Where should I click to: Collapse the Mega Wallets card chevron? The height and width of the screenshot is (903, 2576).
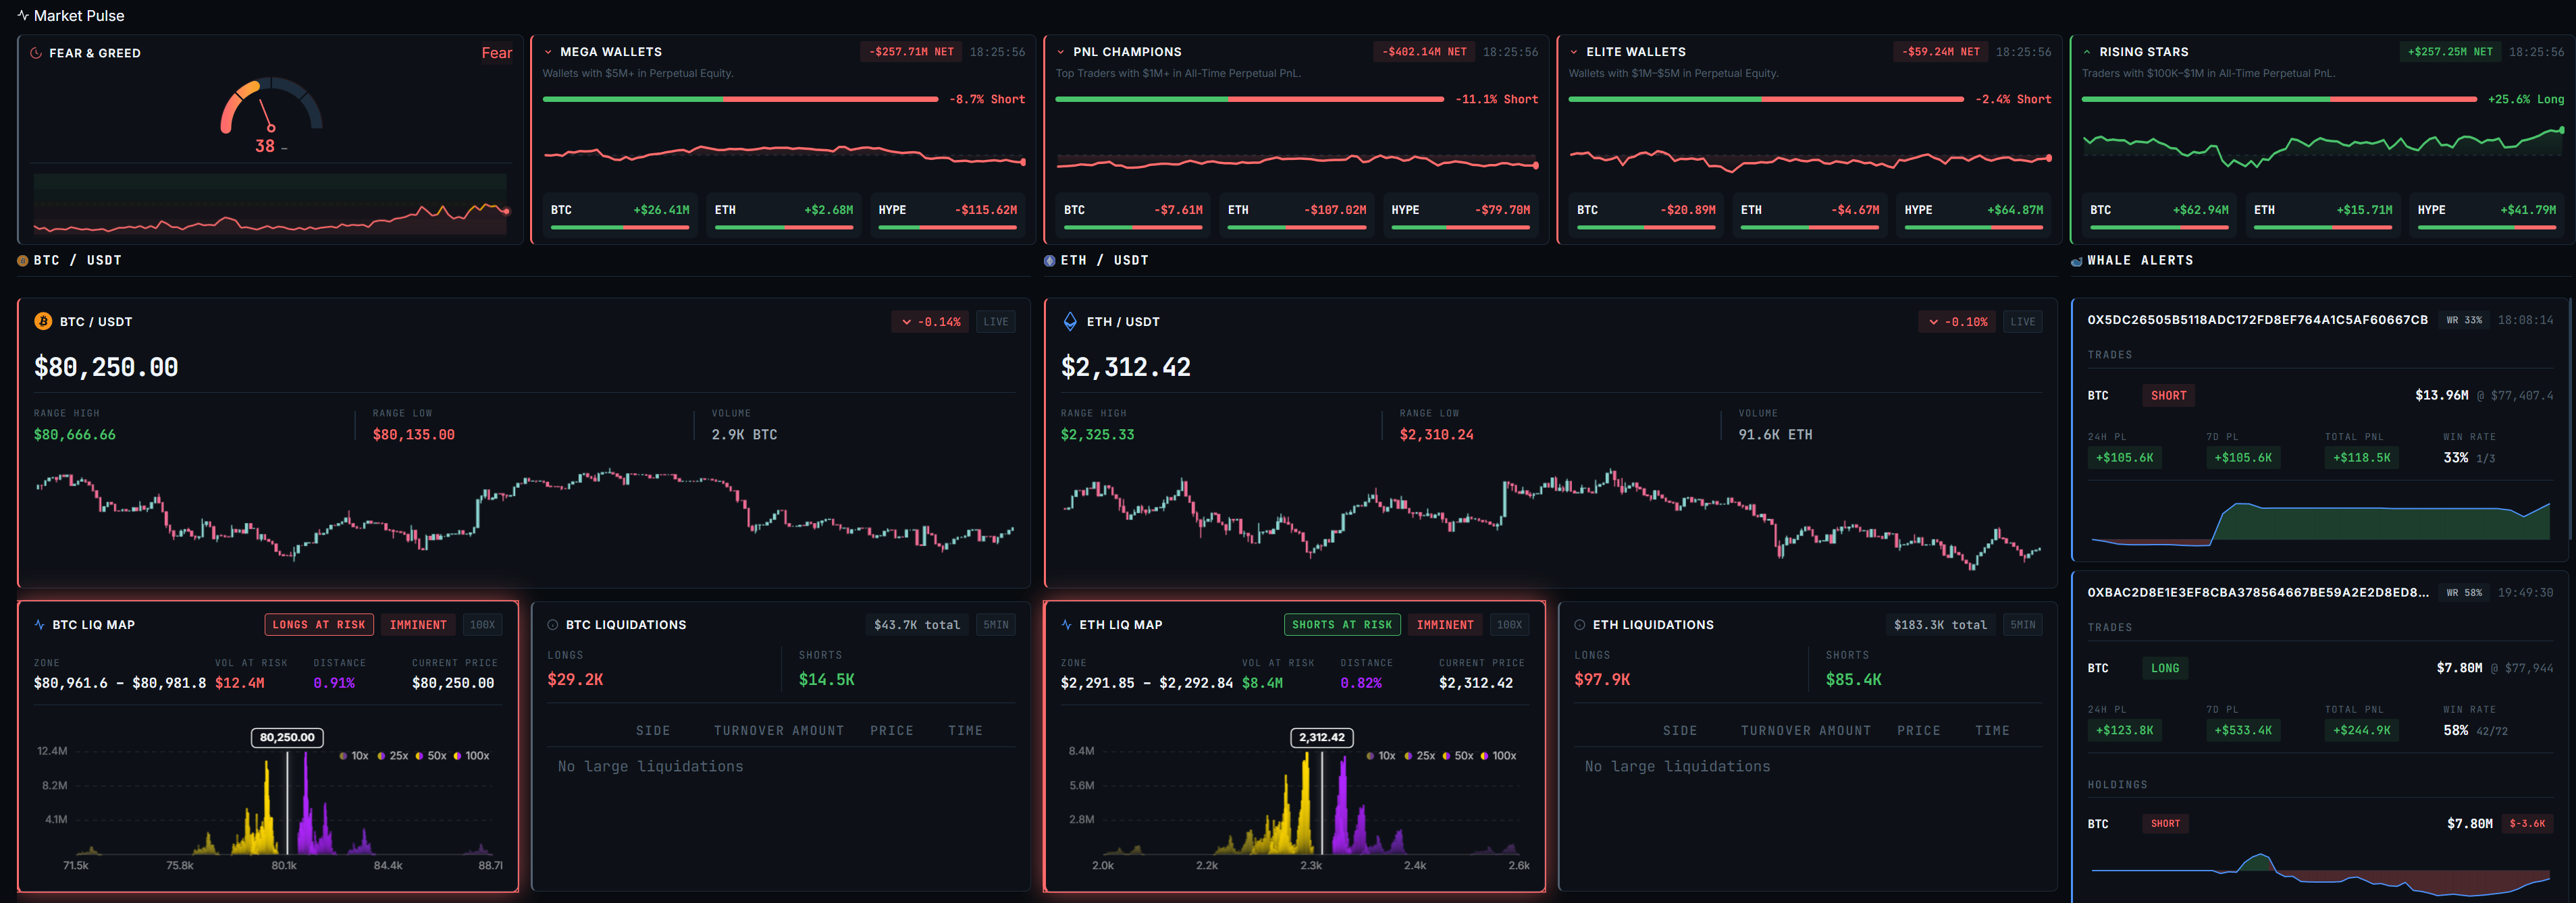pos(548,52)
